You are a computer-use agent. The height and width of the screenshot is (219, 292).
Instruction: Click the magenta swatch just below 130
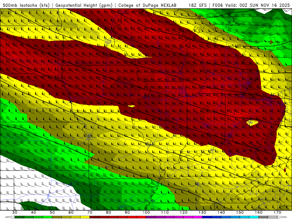click(197, 217)
